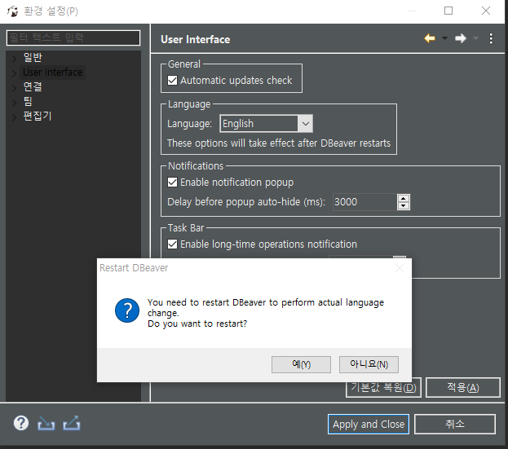Screen dimensions: 508x449
Task: Toggle Enable notification popup checkbox
Action: [x=172, y=183]
